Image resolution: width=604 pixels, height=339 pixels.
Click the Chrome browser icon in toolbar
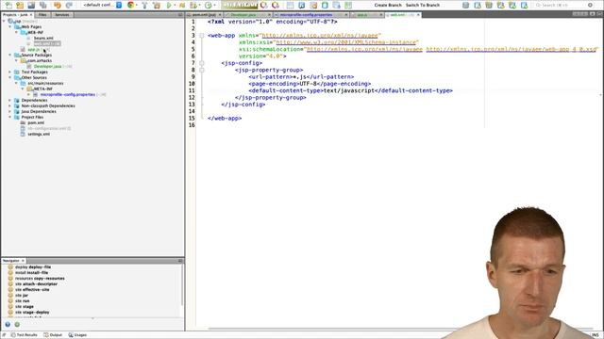(130, 5)
